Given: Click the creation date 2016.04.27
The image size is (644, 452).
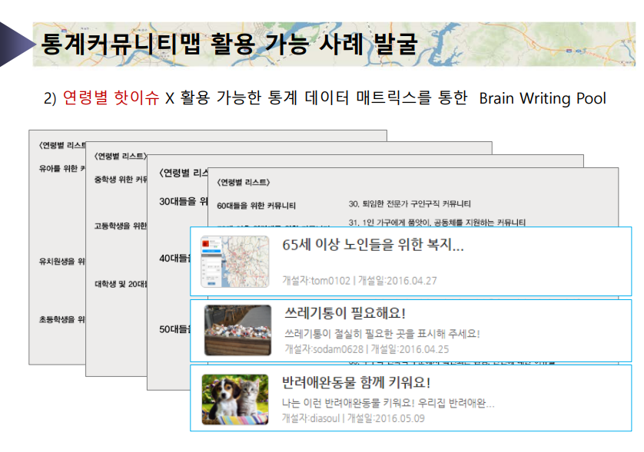Looking at the screenshot, I should [409, 280].
